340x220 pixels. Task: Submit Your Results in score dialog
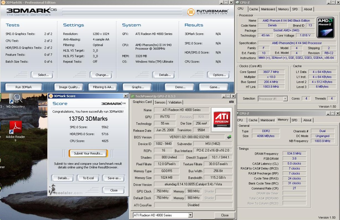[88, 153]
